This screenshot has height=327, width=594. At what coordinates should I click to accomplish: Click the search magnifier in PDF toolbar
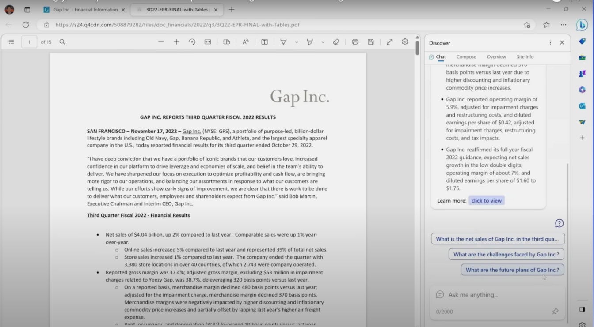(62, 42)
